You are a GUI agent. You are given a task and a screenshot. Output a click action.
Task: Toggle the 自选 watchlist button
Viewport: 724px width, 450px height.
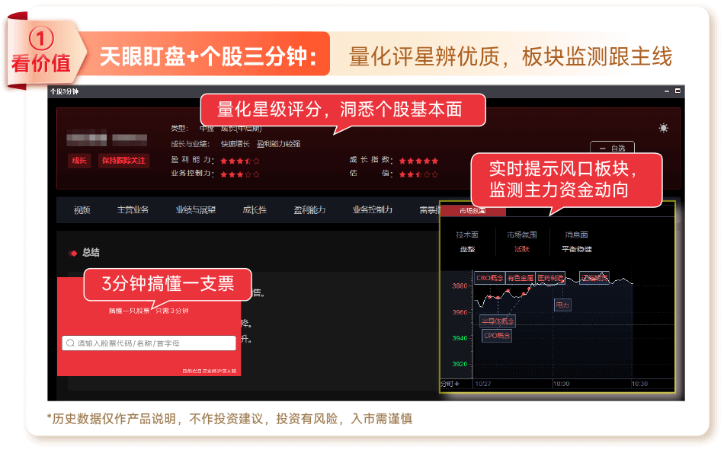click(x=612, y=148)
